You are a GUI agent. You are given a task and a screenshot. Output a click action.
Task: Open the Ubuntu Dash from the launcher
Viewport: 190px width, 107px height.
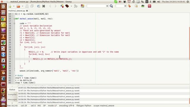point(3,7)
